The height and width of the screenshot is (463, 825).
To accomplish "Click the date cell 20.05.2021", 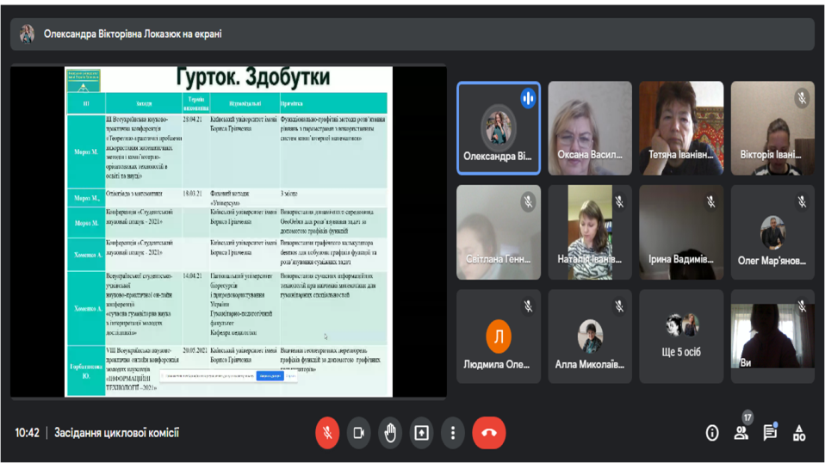I will tap(195, 371).
